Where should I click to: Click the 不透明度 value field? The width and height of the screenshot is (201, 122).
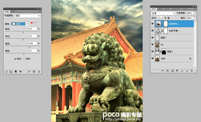click(189, 13)
